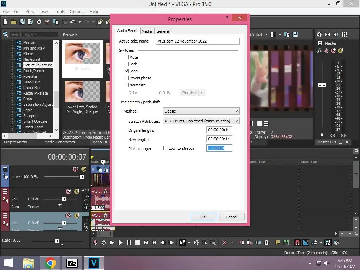Click the overlays grid icon in preview toolbar
This screenshot has height=270, width=360.
(x=273, y=34)
